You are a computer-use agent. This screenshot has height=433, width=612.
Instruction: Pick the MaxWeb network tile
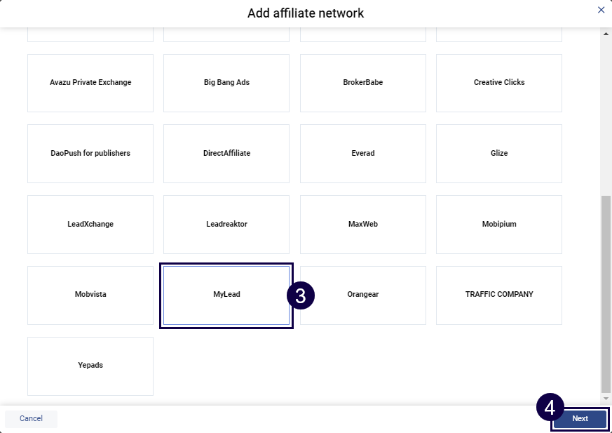(x=363, y=225)
